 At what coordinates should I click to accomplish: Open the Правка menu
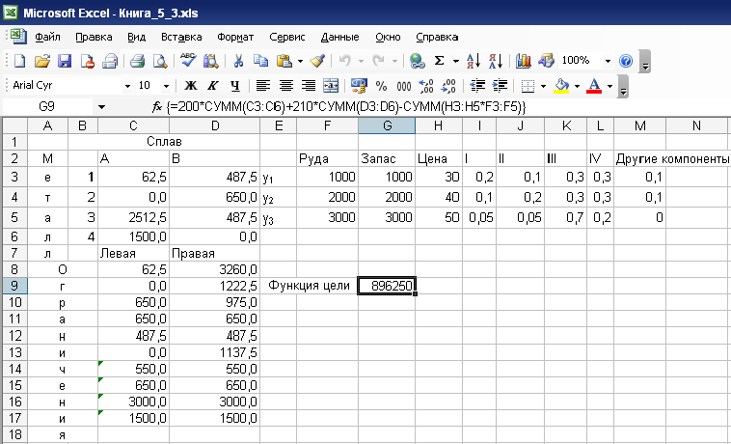[94, 37]
